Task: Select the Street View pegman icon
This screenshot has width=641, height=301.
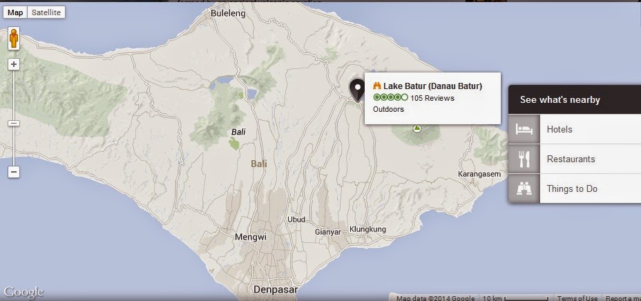Action: click(x=14, y=39)
